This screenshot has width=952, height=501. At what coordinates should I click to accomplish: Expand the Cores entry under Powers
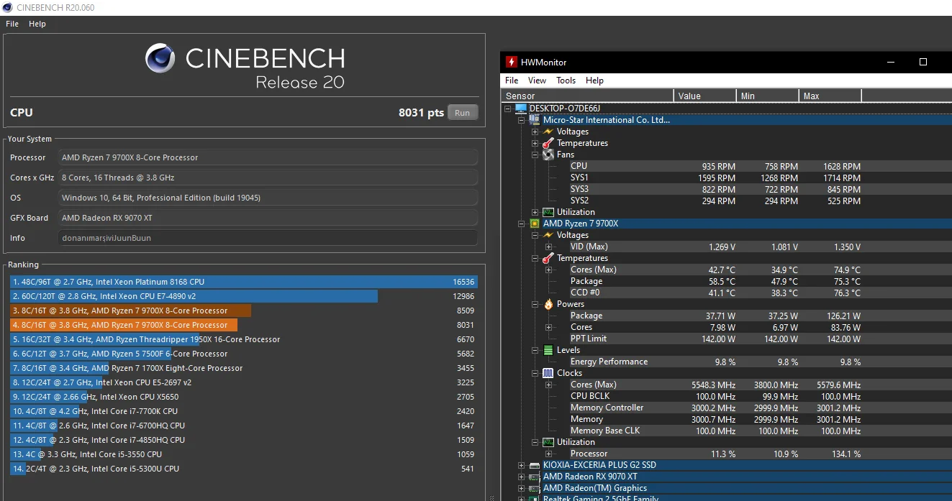[548, 327]
